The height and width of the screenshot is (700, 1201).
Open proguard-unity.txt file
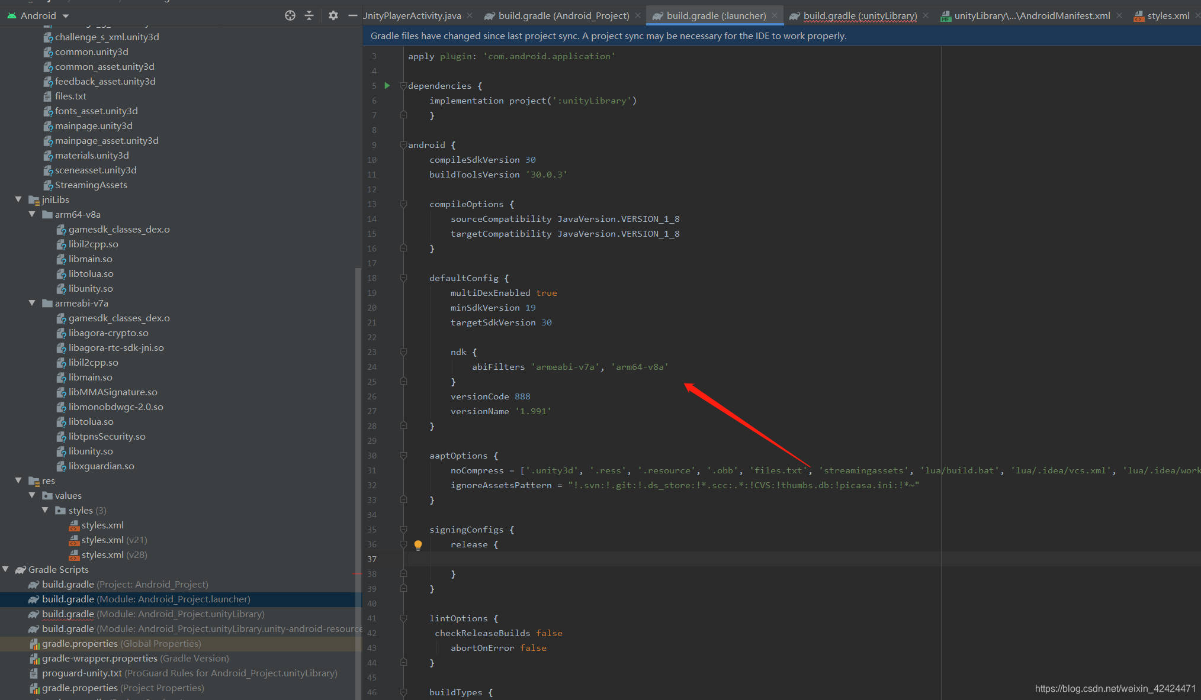coord(190,673)
